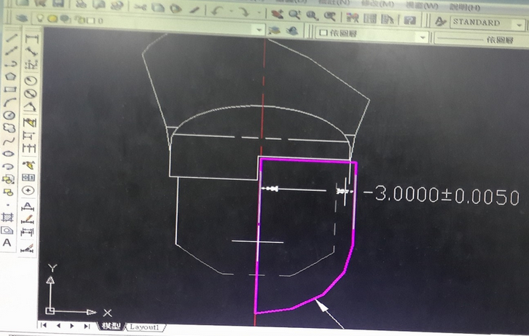Click the next-tab scroll arrow button
The image size is (529, 336).
pyautogui.click(x=74, y=326)
